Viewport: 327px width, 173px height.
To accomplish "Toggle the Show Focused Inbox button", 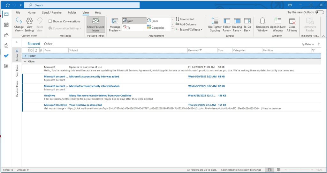I will (96, 25).
